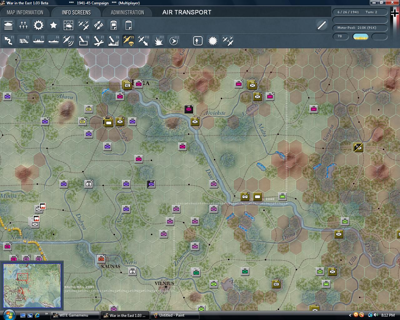
Task: Toggle the F10 air transfer mode
Action: [143, 40]
